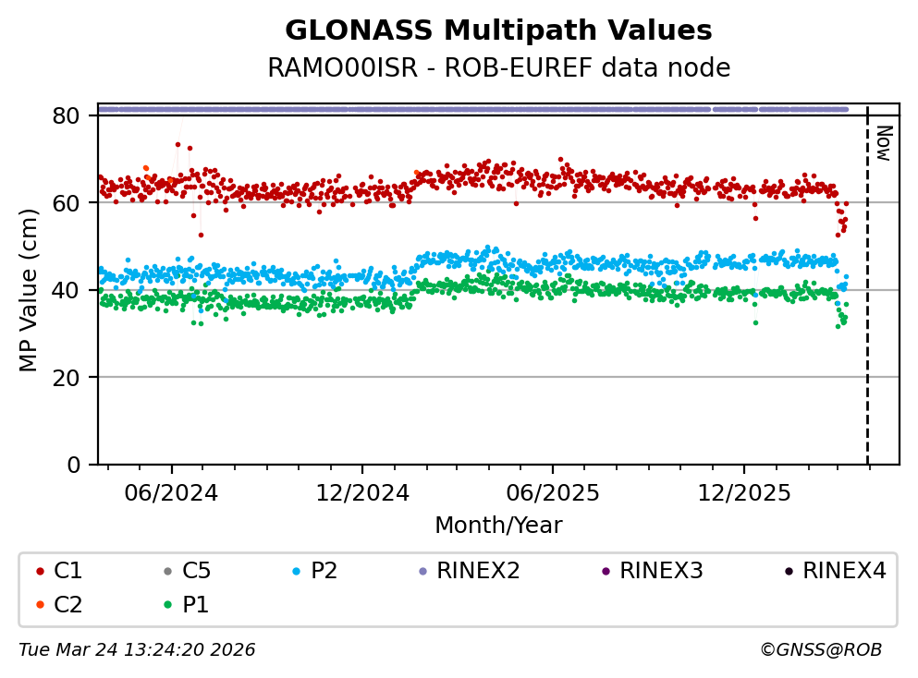Click the 06/2024 x-axis tick label

point(172,493)
